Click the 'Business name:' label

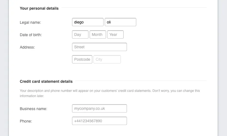tap(34, 109)
